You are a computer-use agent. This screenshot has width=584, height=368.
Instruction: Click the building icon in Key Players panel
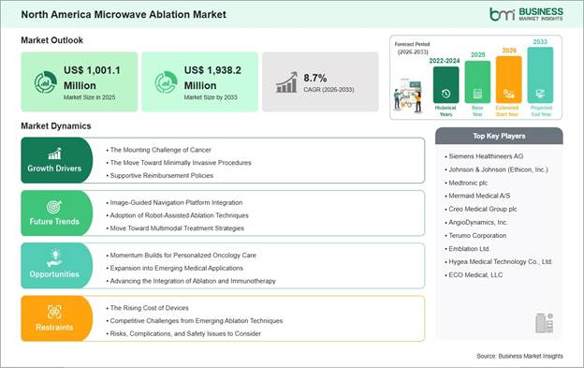click(544, 323)
